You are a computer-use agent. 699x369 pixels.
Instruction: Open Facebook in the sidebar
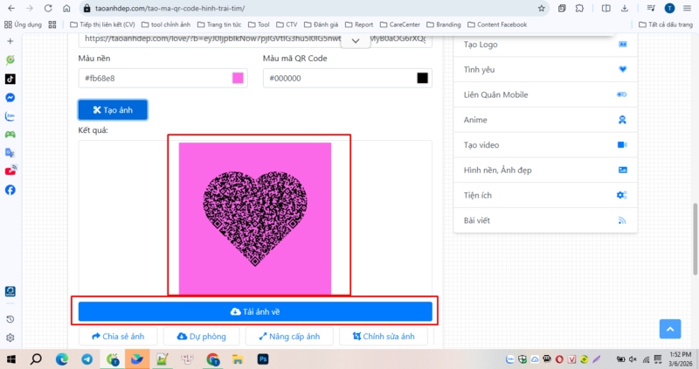click(x=10, y=190)
